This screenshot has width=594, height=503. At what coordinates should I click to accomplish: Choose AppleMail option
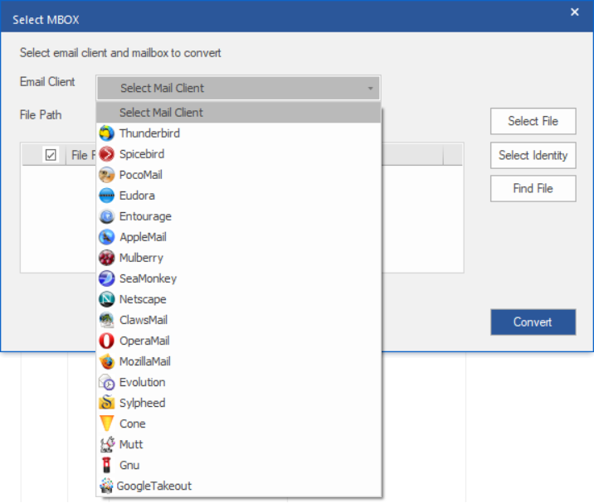[239, 237]
